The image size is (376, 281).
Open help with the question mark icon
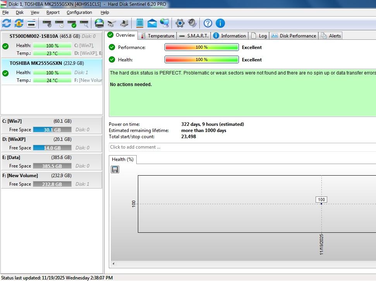coord(208,23)
